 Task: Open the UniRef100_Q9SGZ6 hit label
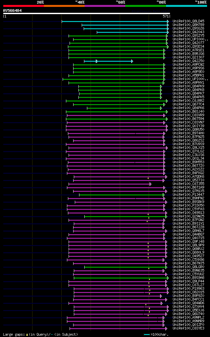189,28
